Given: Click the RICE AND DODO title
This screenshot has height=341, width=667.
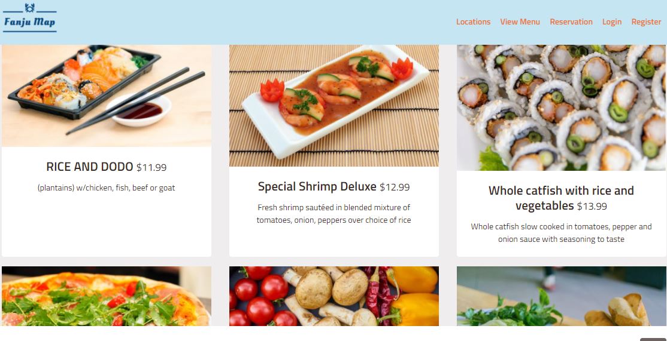Looking at the screenshot, I should point(90,167).
